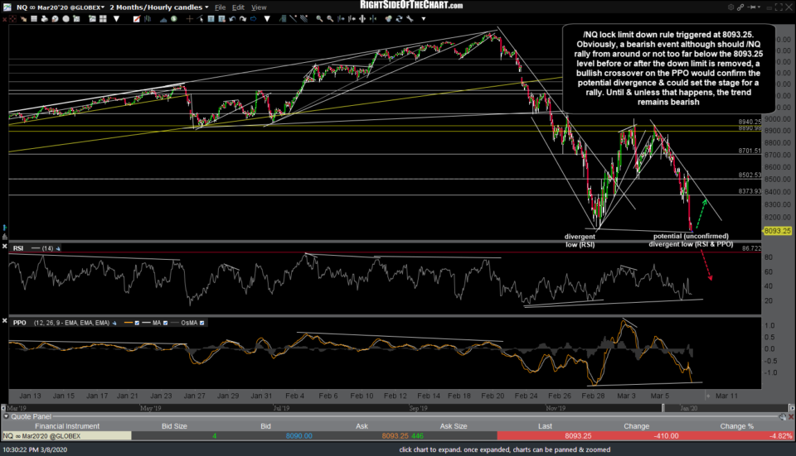
Task: Click the timeline scrollbar left arrow
Action: click(3, 408)
